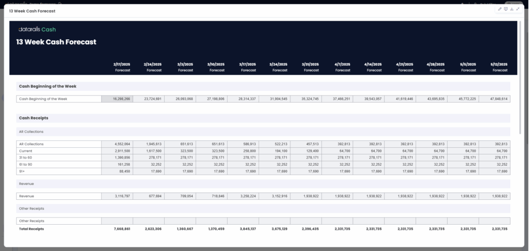Click the 31 to 60 aging row label
Image resolution: width=530 pixels, height=251 pixels.
point(26,157)
